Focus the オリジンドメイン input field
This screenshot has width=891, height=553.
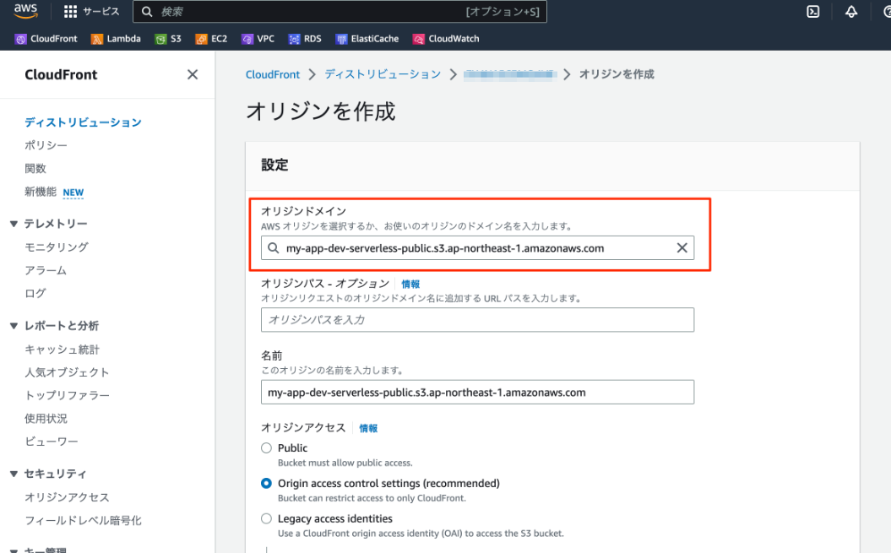pos(477,248)
